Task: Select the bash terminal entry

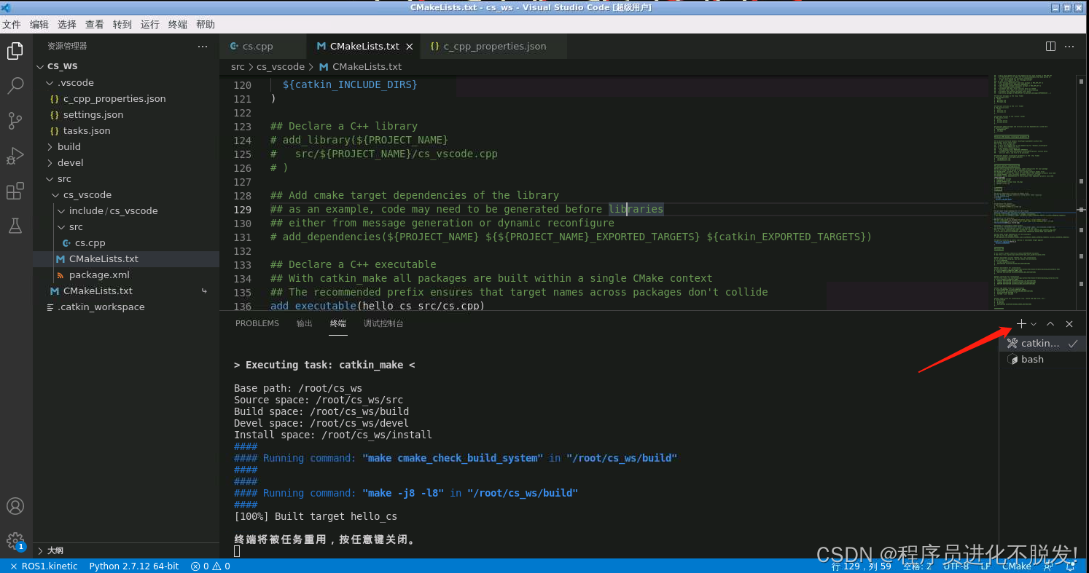Action: click(1042, 360)
